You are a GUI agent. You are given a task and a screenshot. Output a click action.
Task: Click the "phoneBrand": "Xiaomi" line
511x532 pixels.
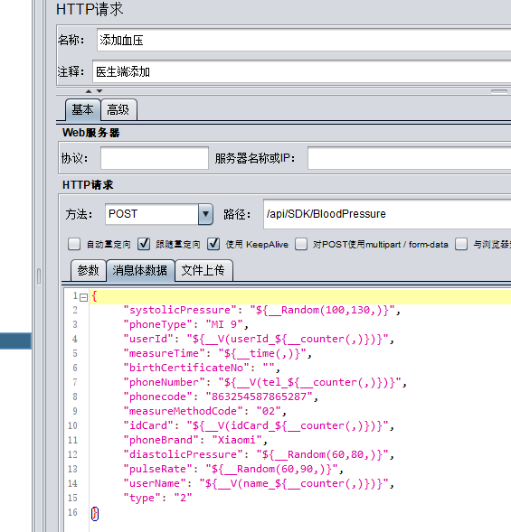(x=195, y=440)
